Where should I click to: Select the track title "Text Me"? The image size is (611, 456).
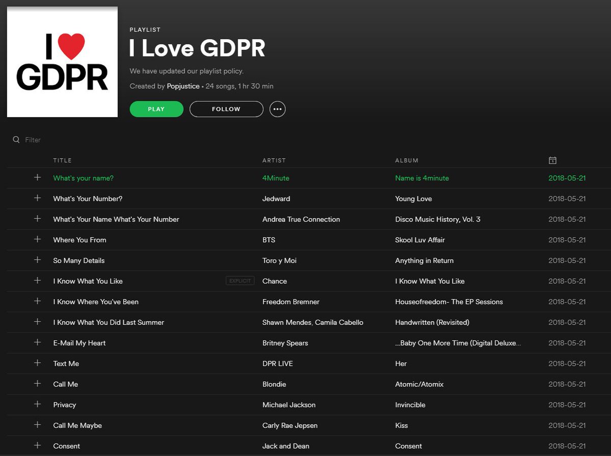pyautogui.click(x=66, y=363)
